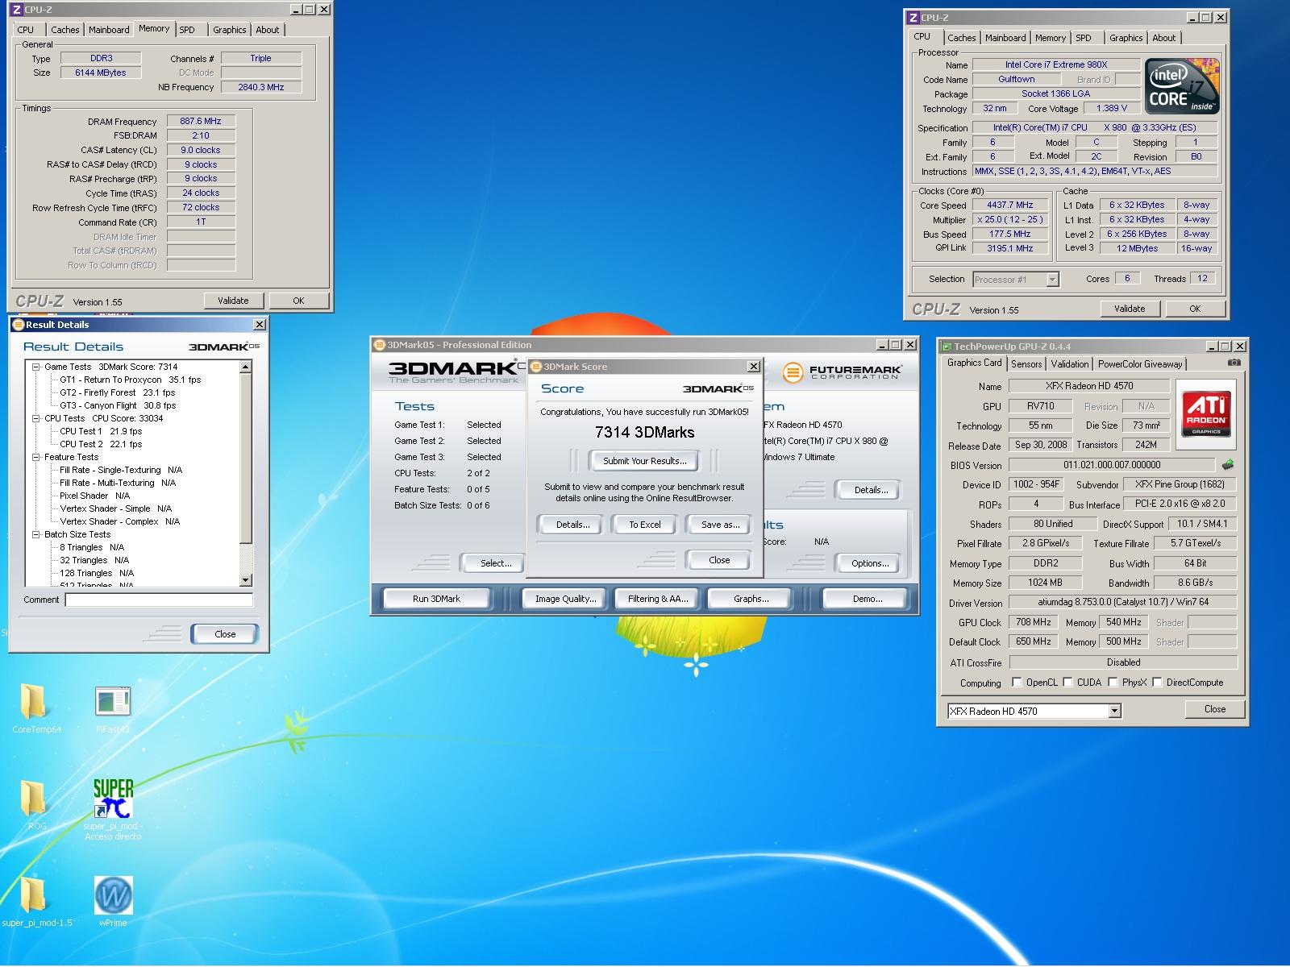The height and width of the screenshot is (967, 1290).
Task: Launch super_pi_mod shortcut icon
Action: point(113,799)
